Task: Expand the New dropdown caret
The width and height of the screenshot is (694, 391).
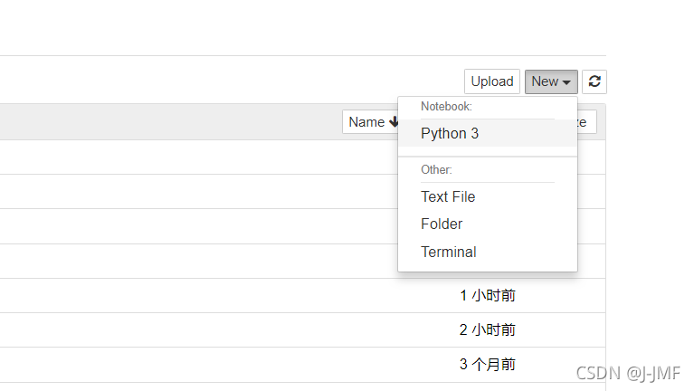Action: [x=566, y=82]
